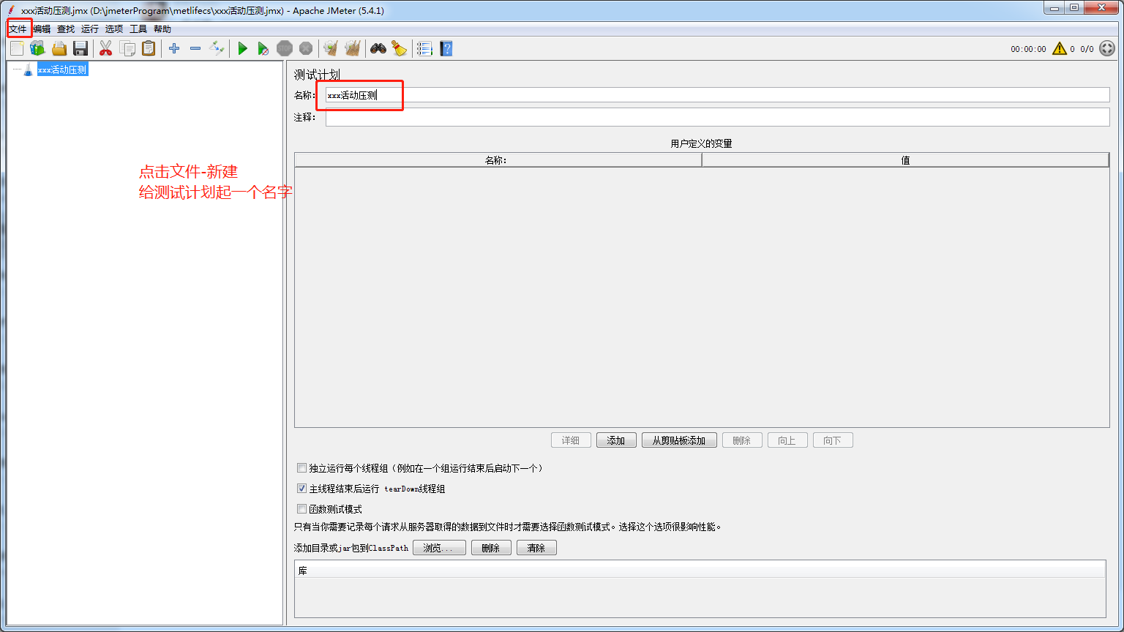The width and height of the screenshot is (1124, 632).
Task: Click the Save floppy disk icon
Action: [80, 48]
